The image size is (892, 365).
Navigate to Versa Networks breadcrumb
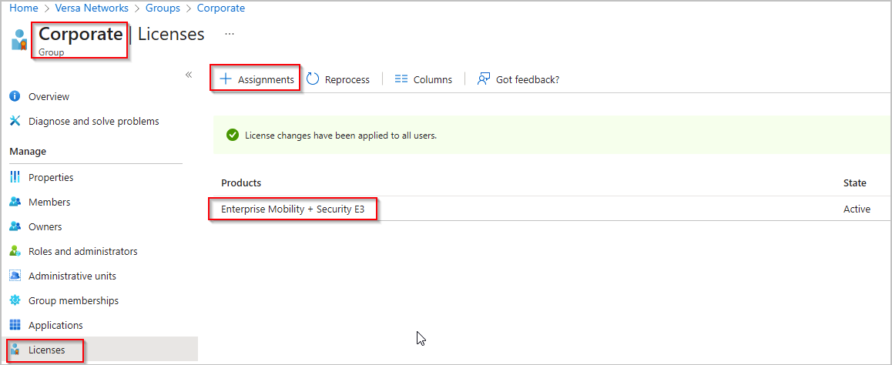91,8
